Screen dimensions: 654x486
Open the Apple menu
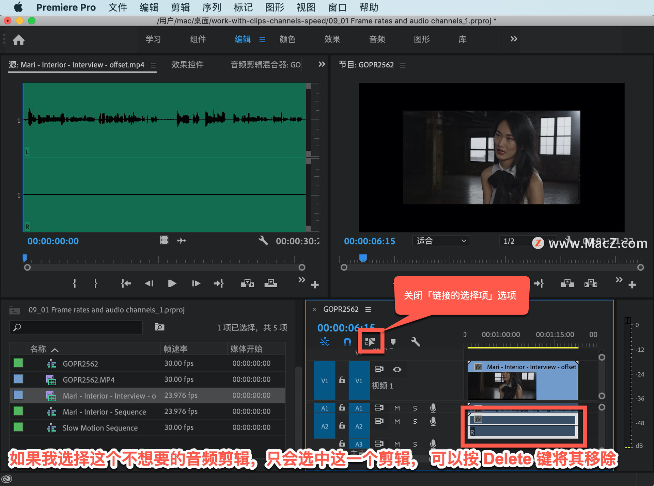point(18,7)
